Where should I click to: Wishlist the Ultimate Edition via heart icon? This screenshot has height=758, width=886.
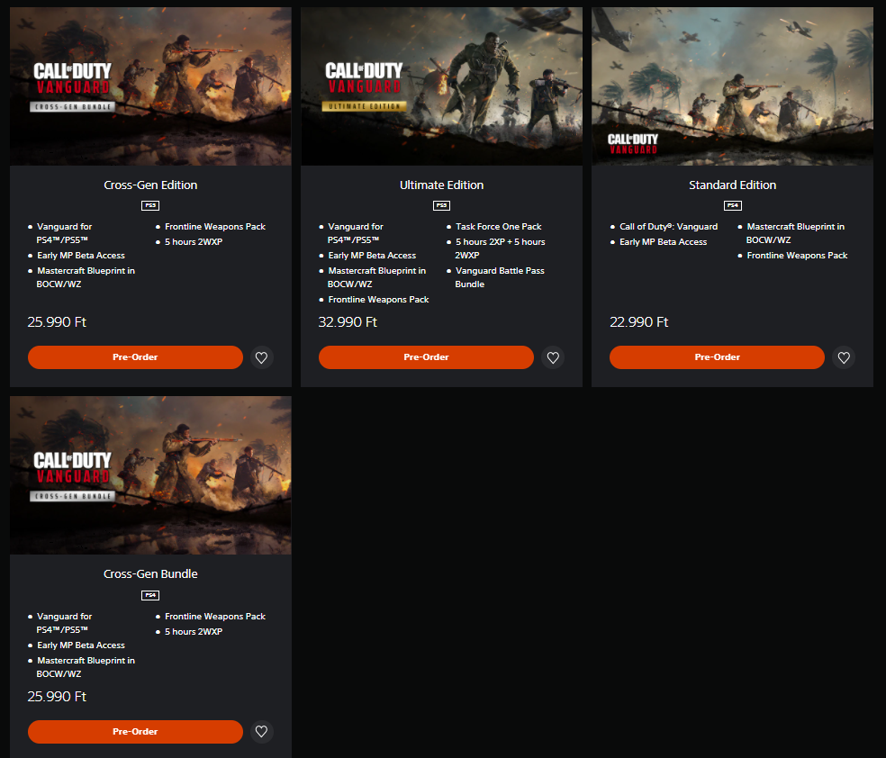553,357
